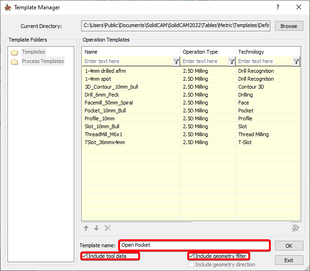Sort by the Operation Type column header
The width and height of the screenshot is (310, 271).
[208, 52]
